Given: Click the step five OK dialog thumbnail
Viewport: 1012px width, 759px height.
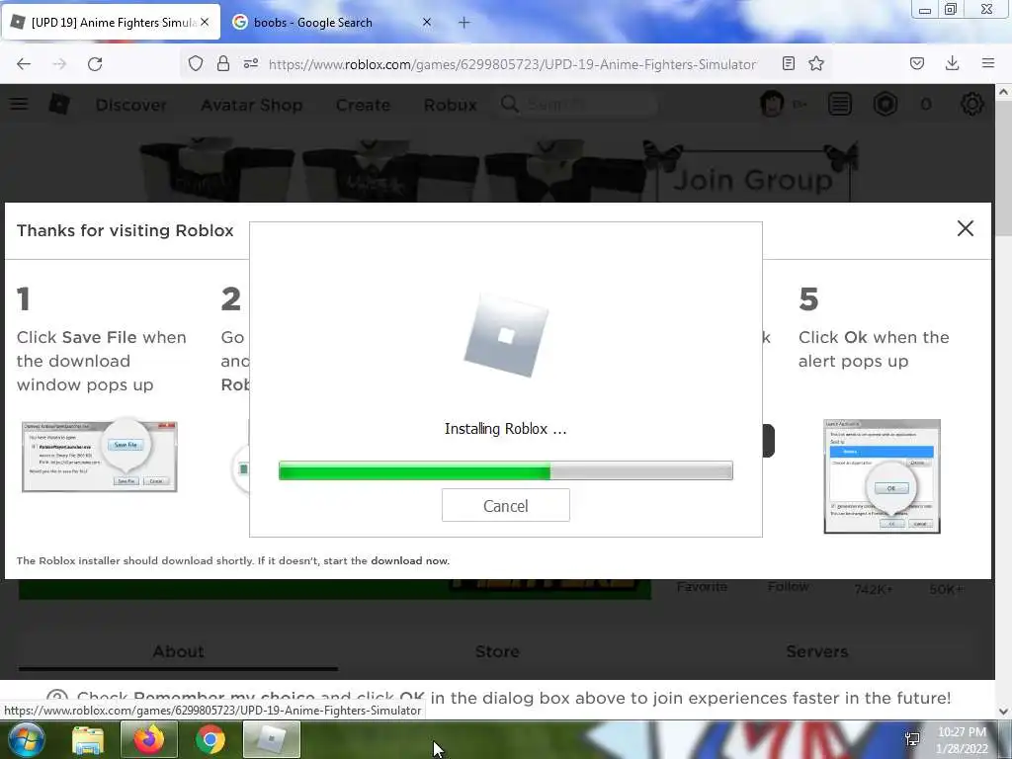Looking at the screenshot, I should pyautogui.click(x=882, y=476).
